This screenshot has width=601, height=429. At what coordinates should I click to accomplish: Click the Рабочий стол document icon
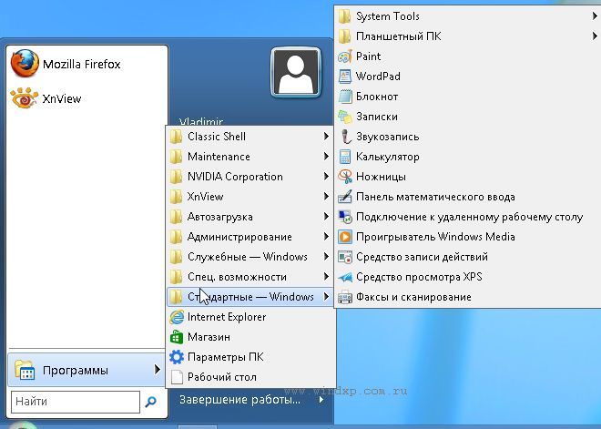[177, 377]
